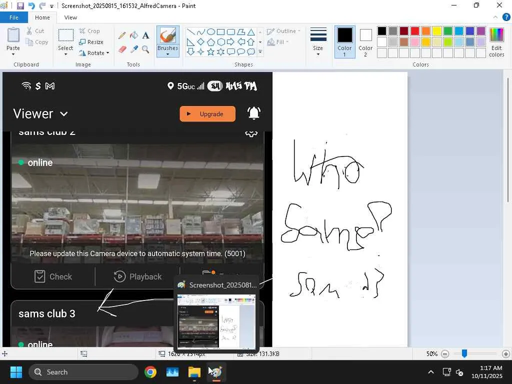Image resolution: width=512 pixels, height=384 pixels.
Task: Expand the Shapes gallery more arrow
Action: (260, 51)
